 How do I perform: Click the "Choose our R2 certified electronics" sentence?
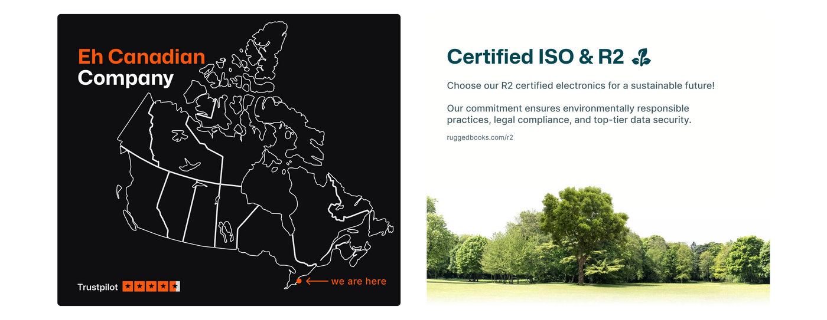[580, 85]
